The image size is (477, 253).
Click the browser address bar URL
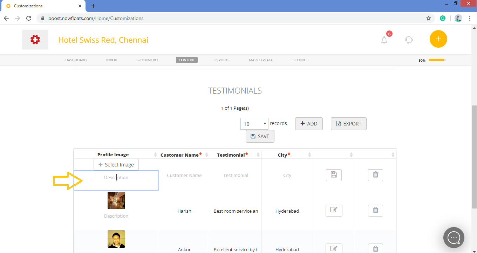point(96,18)
